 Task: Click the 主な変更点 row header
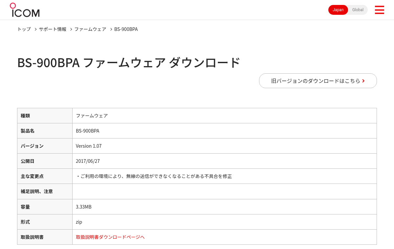[45, 176]
